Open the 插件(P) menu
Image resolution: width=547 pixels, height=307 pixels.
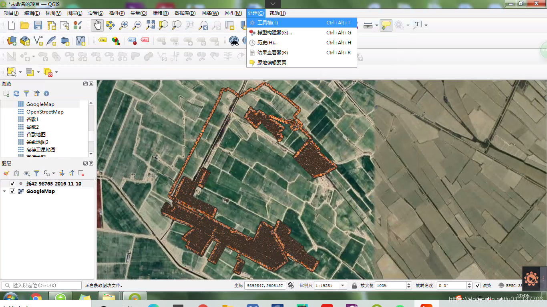click(117, 13)
